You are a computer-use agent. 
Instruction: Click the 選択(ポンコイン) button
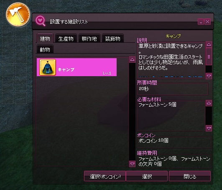point(105,176)
